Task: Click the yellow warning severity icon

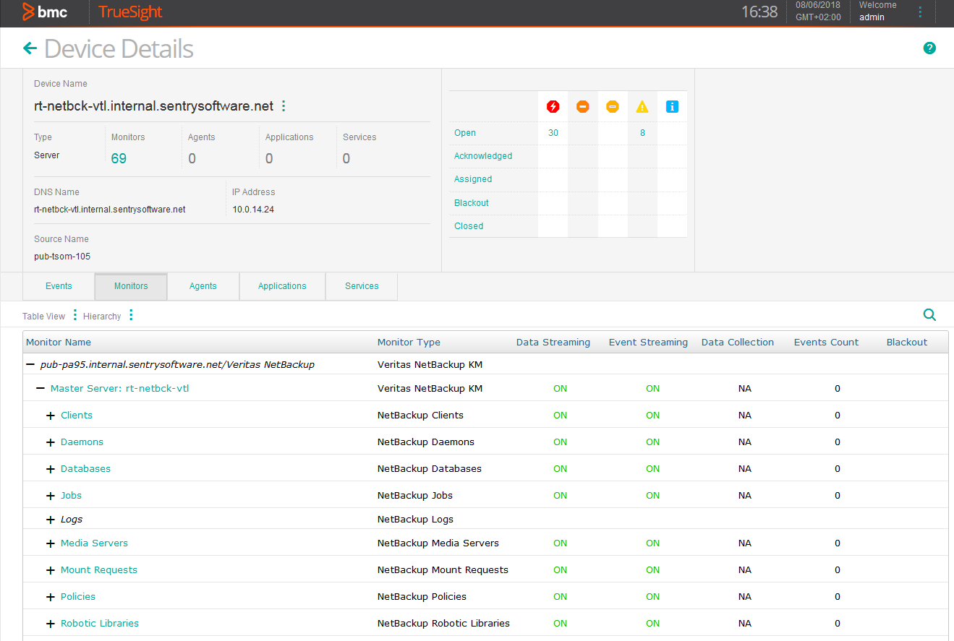Action: [x=642, y=106]
